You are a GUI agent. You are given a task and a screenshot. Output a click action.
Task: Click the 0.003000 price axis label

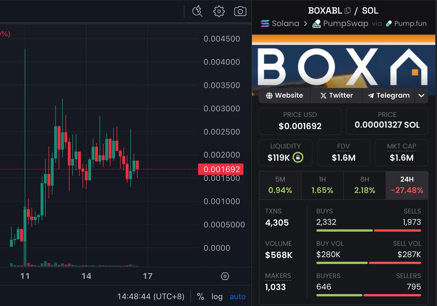coord(222,109)
